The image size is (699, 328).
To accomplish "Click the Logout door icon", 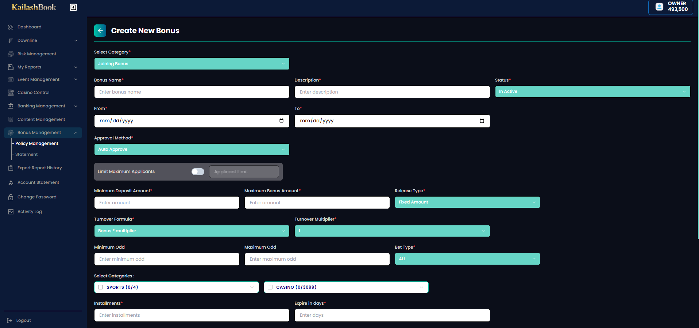I will [10, 320].
